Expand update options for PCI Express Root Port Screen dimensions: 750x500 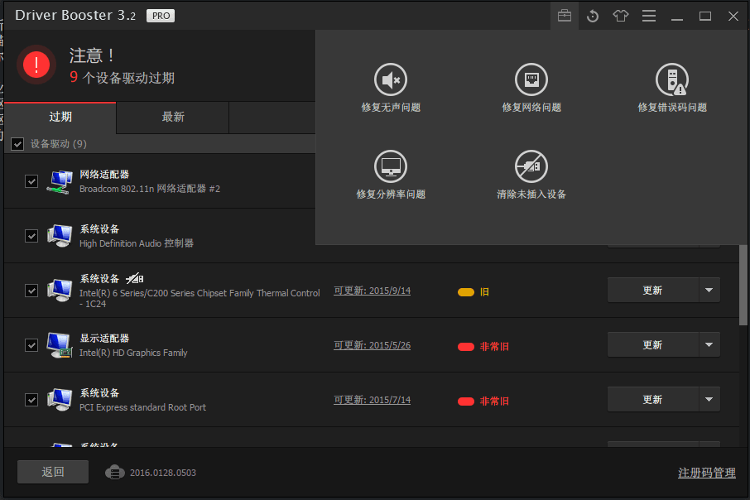[x=709, y=399]
